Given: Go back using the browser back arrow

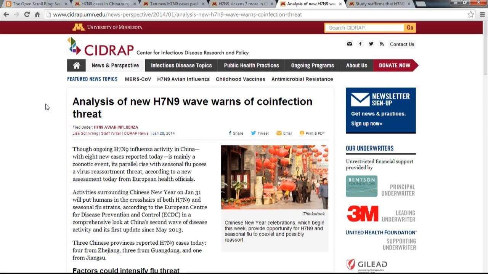Looking at the screenshot, I should click(x=6, y=14).
